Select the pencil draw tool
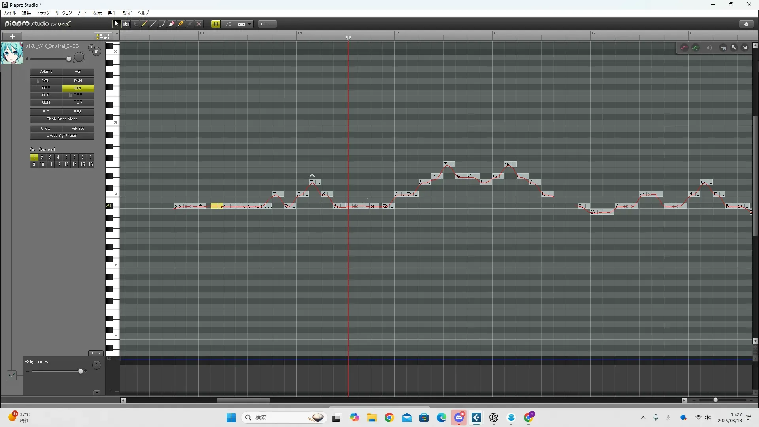The image size is (759, 427). tap(144, 24)
